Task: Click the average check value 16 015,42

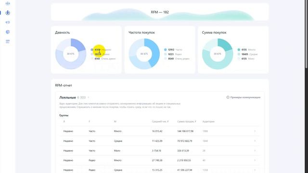Action: 157,131
